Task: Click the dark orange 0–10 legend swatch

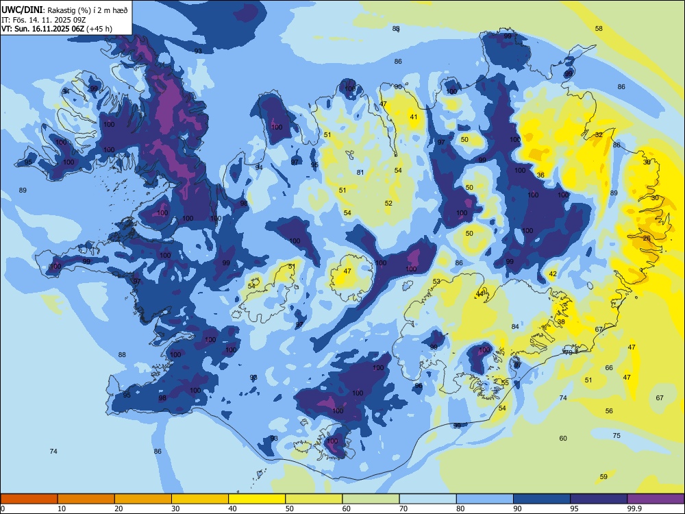Action: 29,499
